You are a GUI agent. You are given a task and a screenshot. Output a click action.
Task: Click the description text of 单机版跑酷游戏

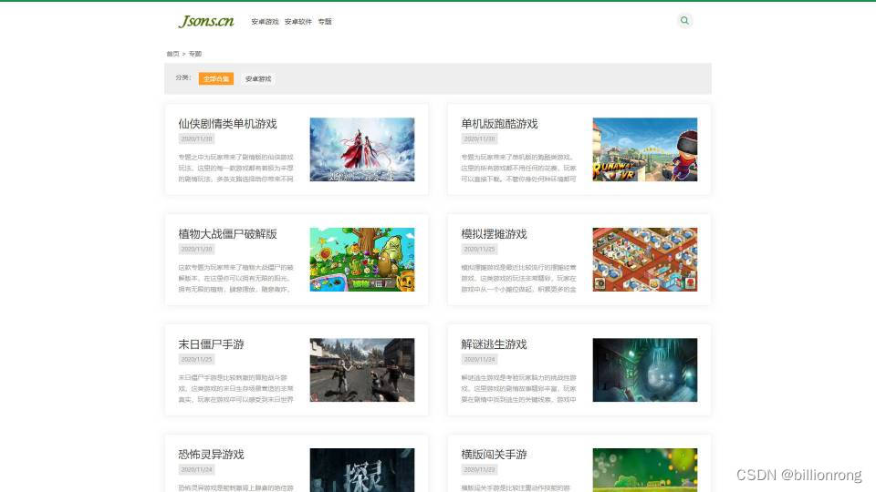(x=518, y=168)
